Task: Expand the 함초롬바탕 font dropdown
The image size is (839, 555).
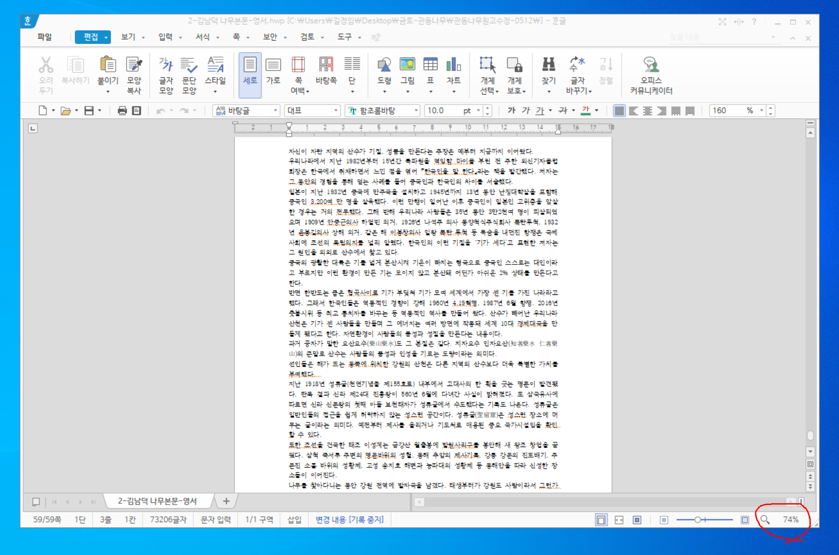Action: [x=416, y=111]
